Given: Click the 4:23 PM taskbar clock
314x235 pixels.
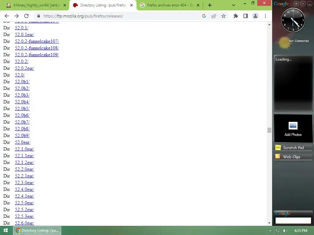Looking at the screenshot, I should (x=301, y=231).
